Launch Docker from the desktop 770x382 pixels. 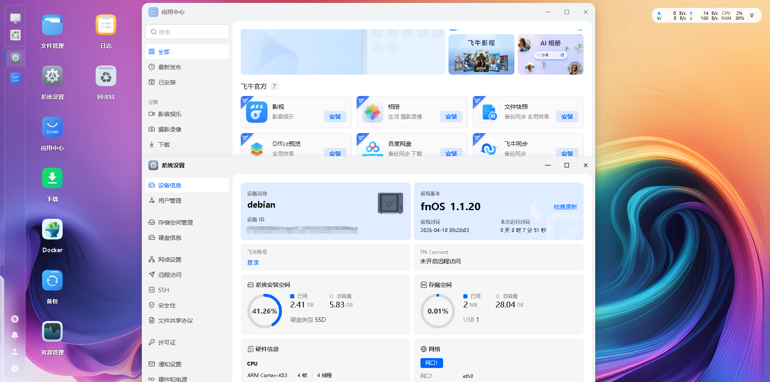pyautogui.click(x=52, y=230)
